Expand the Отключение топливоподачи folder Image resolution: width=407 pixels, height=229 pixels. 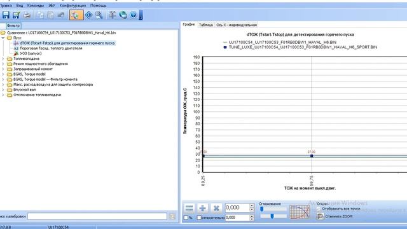coord(3,95)
